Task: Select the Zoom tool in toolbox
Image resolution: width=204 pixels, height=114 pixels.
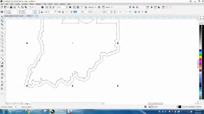Action: coord(2,28)
